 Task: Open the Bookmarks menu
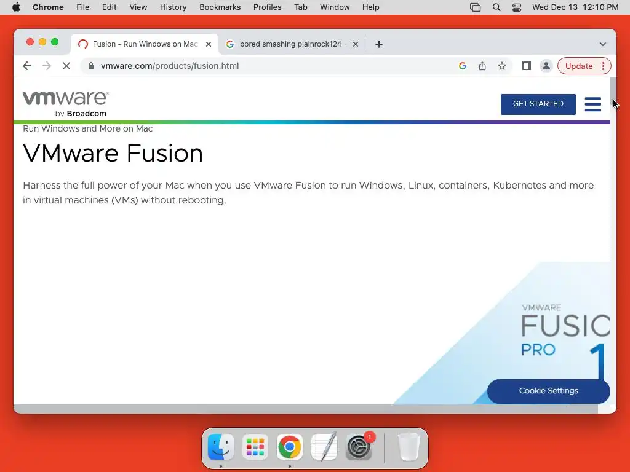coord(220,7)
